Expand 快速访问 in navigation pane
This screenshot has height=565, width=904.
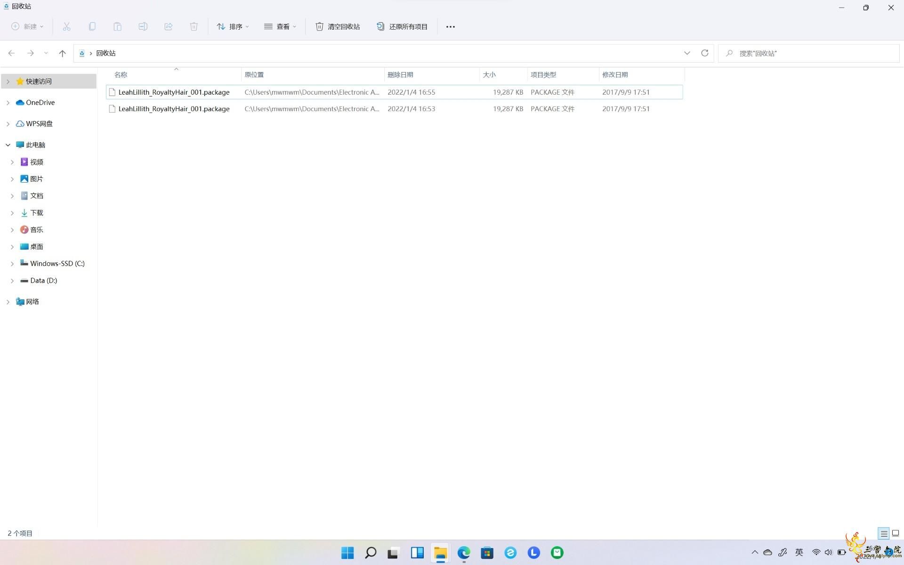tap(8, 81)
